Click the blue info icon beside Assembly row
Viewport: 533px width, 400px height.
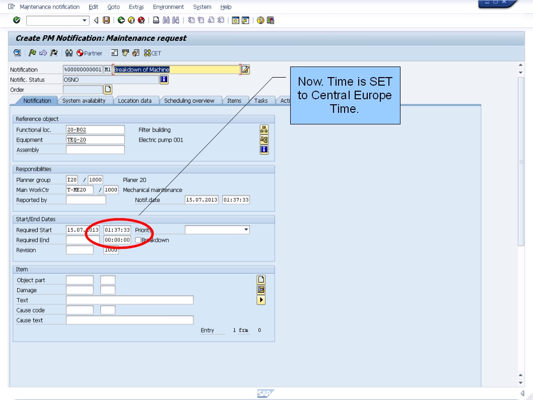click(264, 150)
